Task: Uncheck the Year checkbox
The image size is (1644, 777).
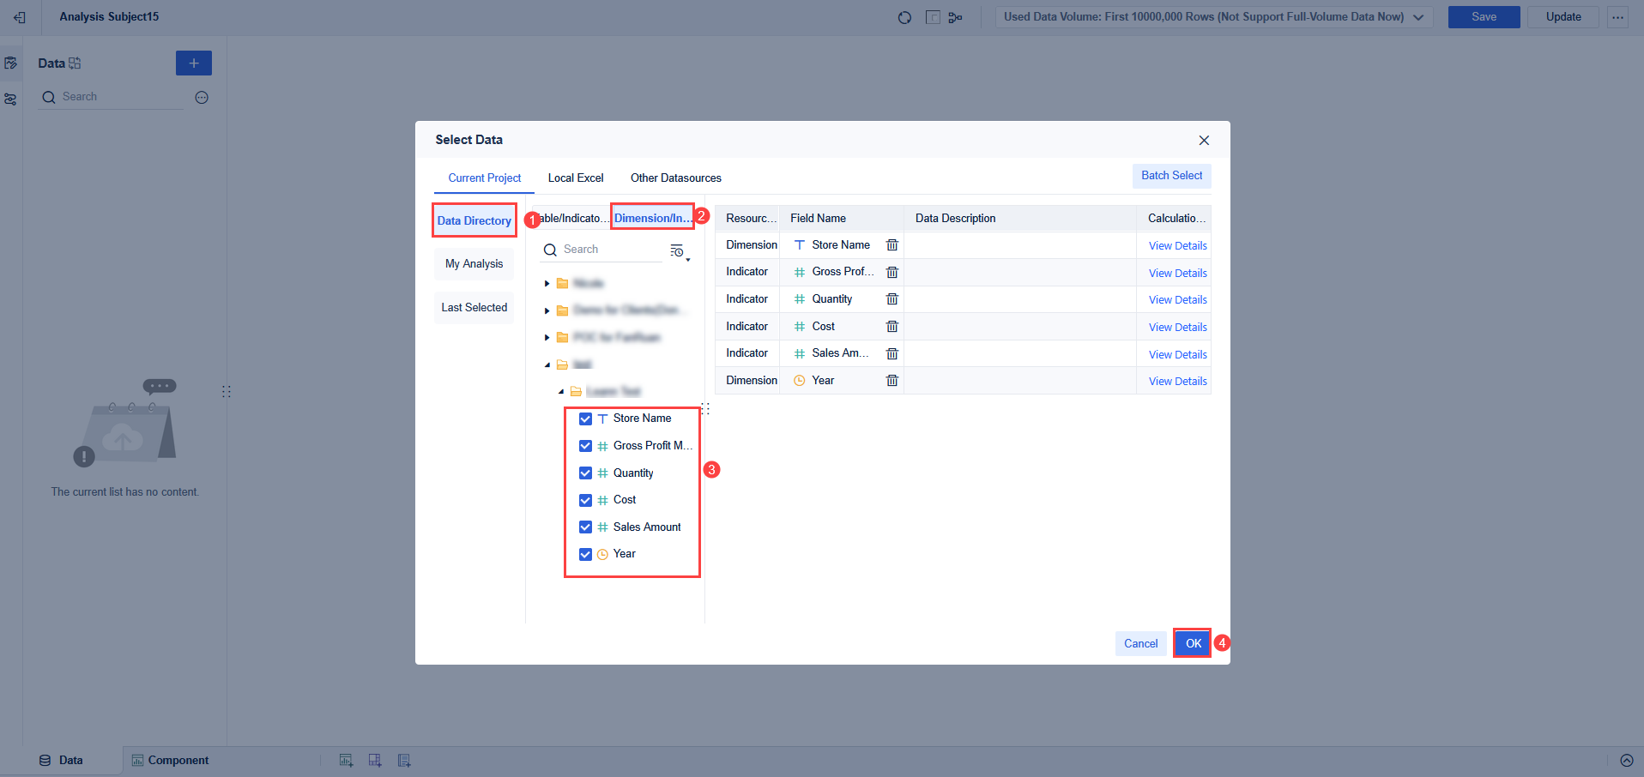Action: click(585, 554)
